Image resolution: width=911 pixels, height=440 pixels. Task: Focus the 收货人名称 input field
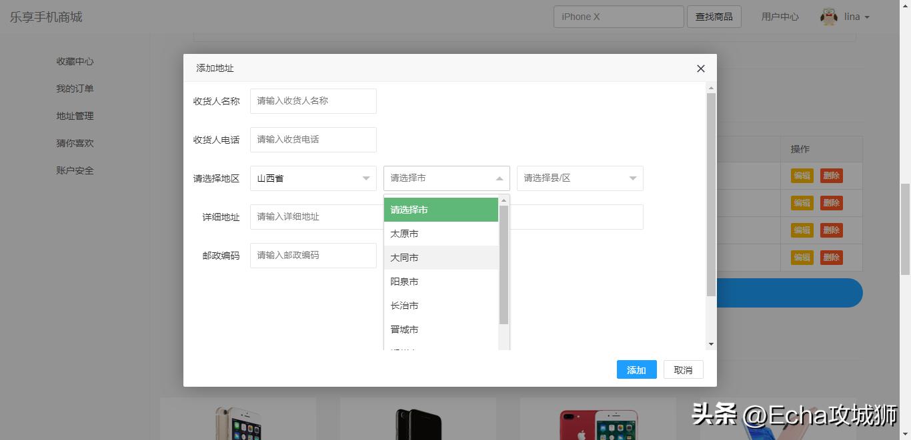click(x=313, y=101)
